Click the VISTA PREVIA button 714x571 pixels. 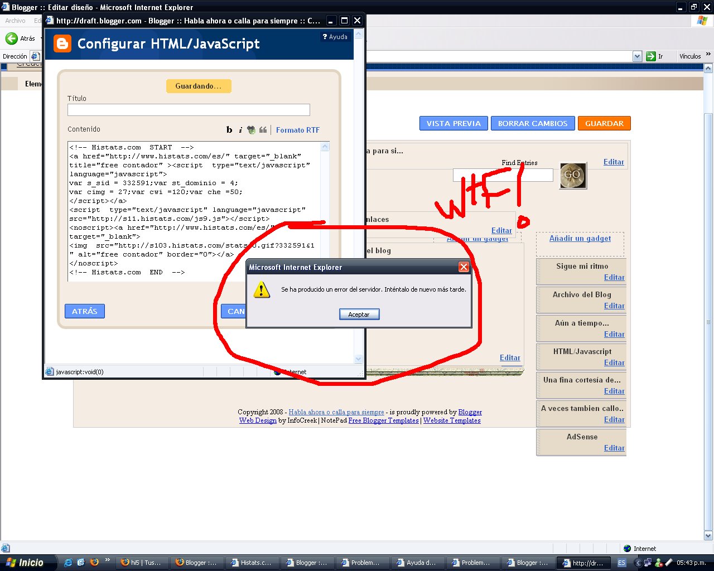tap(454, 123)
